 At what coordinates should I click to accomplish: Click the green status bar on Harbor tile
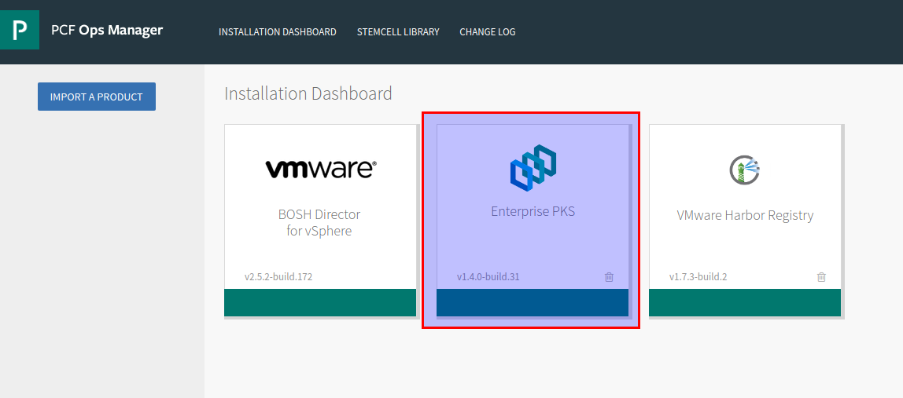coord(745,302)
